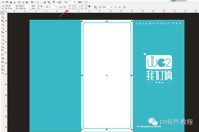Select the Freehand tool
The height and width of the screenshot is (132, 199).
(x=3, y=28)
